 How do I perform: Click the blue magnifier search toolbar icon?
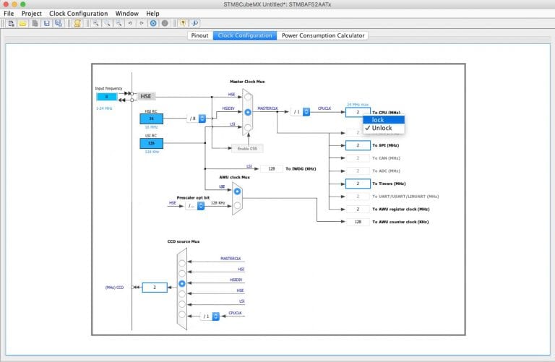[x=194, y=23]
